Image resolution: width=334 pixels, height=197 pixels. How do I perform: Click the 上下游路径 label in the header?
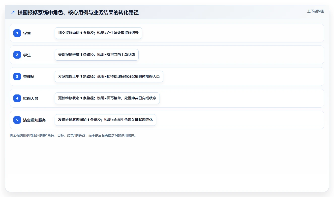tap(315, 11)
